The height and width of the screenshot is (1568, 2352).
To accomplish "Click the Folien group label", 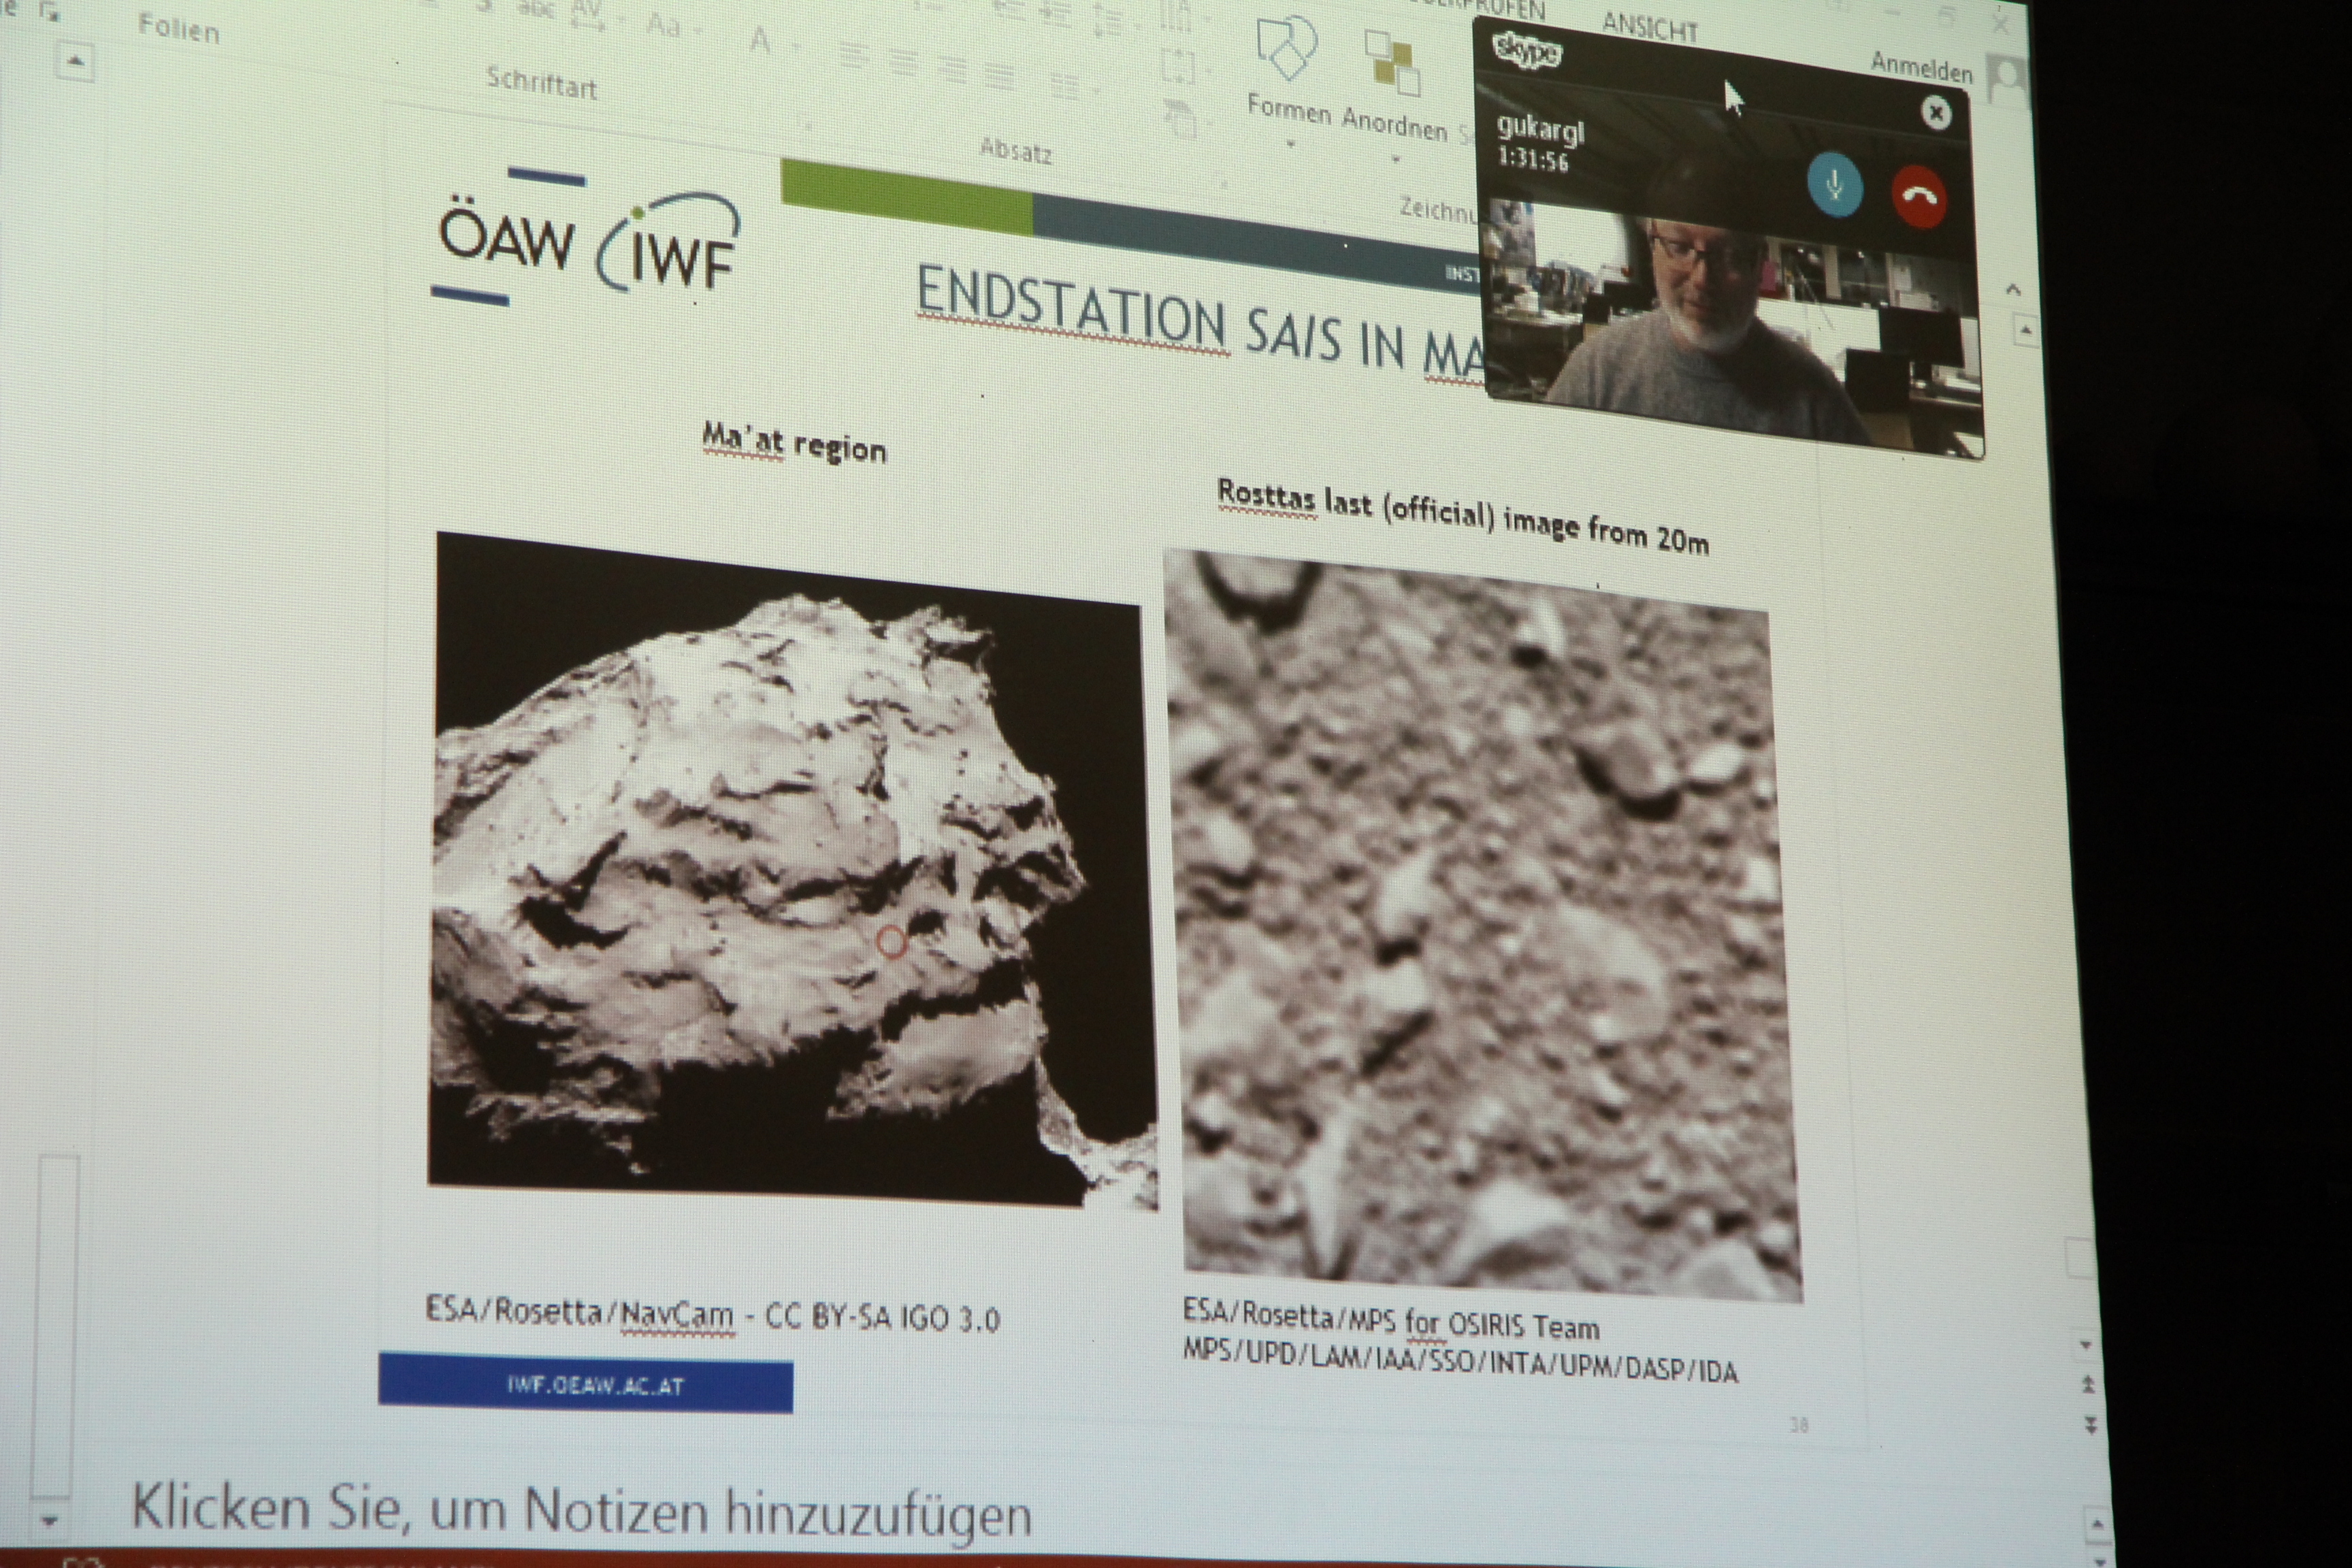I will tap(178, 27).
